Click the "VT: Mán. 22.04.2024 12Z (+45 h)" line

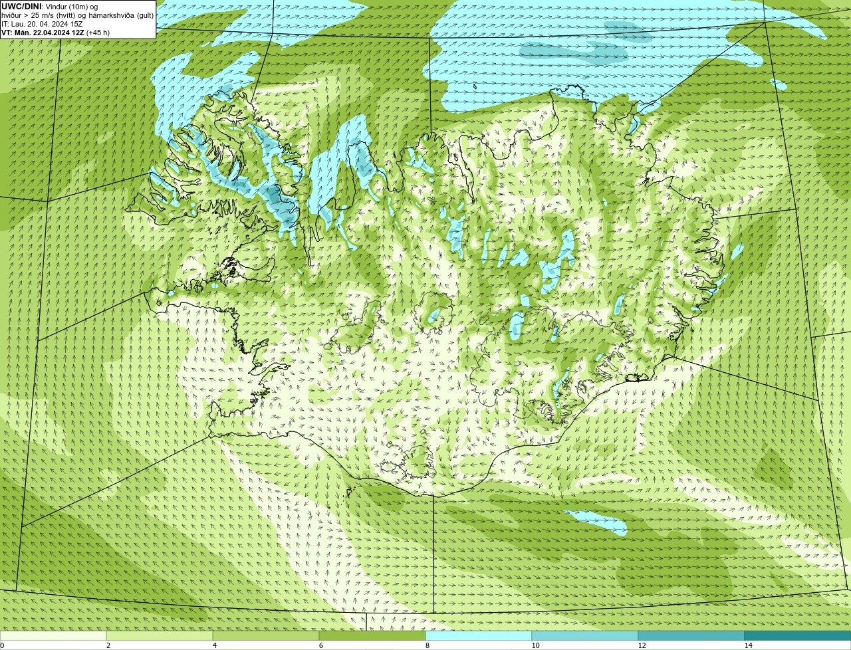point(55,33)
